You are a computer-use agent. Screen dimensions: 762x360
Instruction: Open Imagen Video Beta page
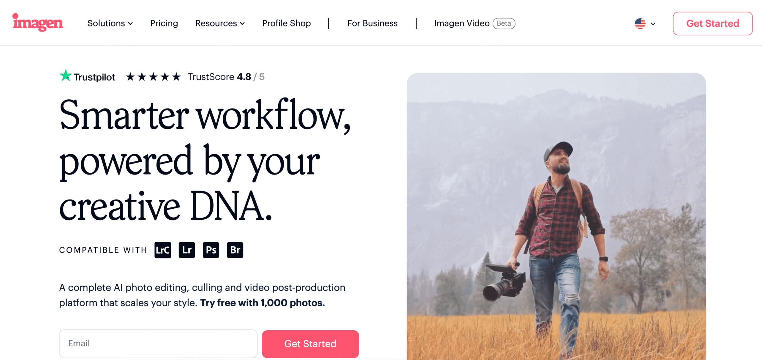[x=461, y=23]
